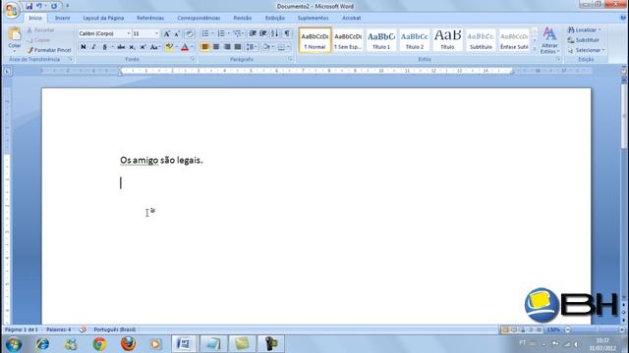Undo the last action
Image resolution: width=629 pixels, height=353 pixels.
pyautogui.click(x=39, y=6)
